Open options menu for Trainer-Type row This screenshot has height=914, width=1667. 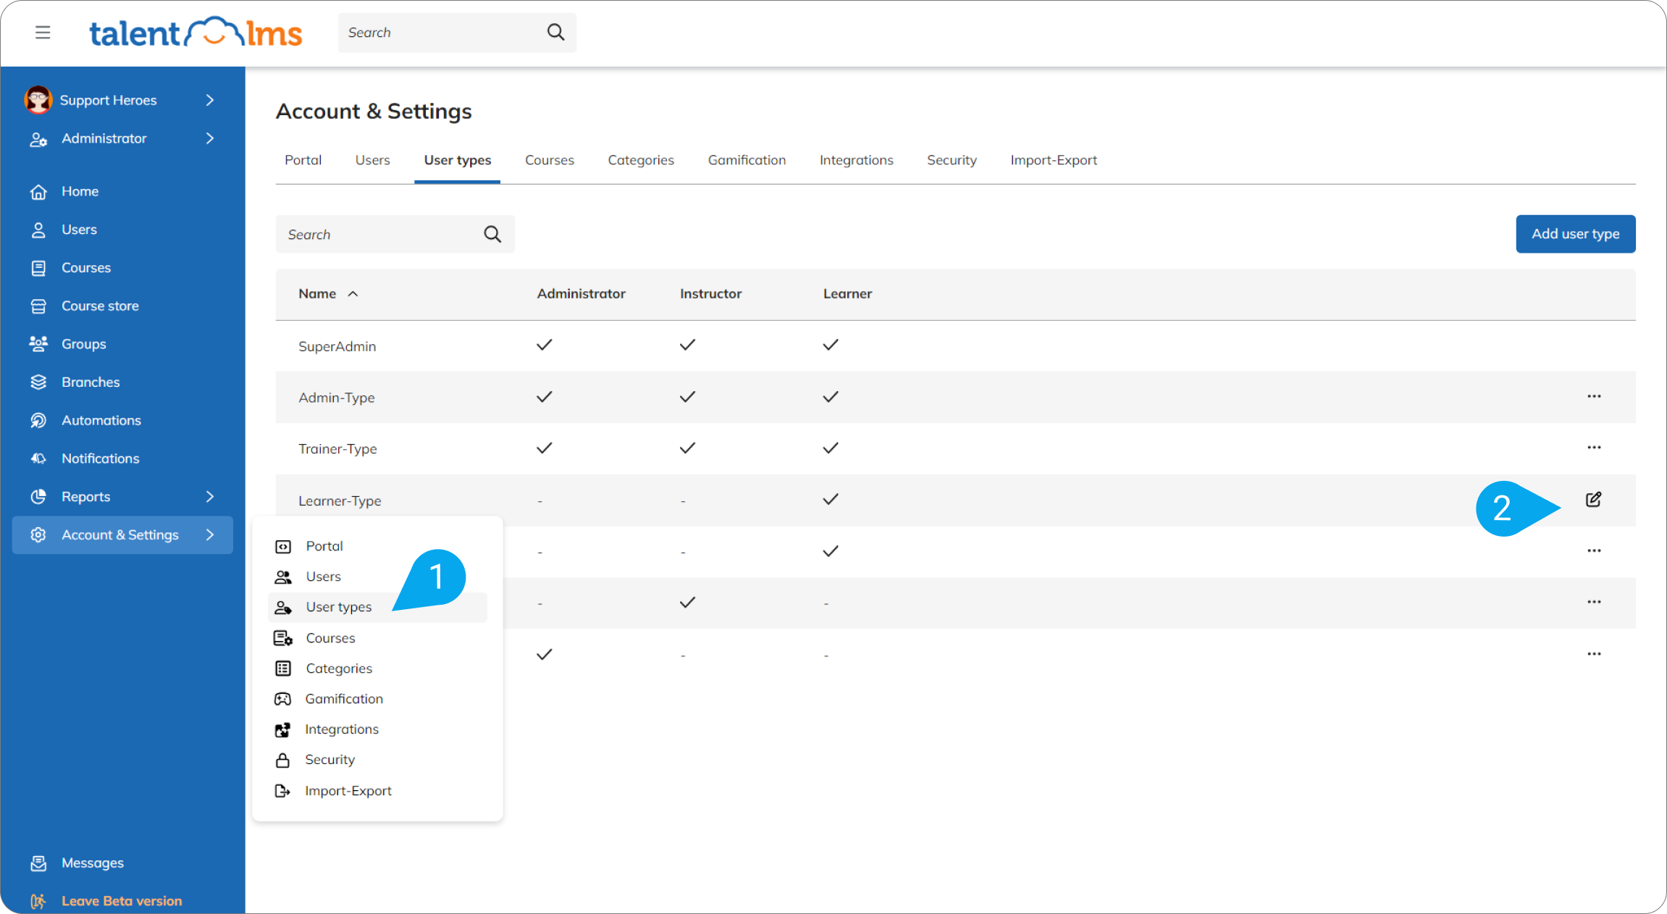coord(1594,448)
